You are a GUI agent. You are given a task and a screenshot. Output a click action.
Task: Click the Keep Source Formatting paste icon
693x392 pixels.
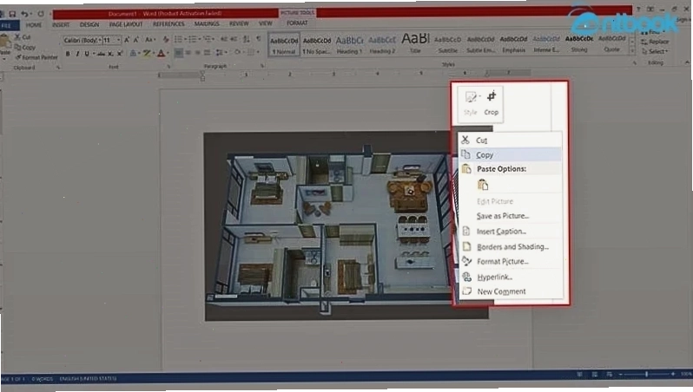(x=483, y=185)
